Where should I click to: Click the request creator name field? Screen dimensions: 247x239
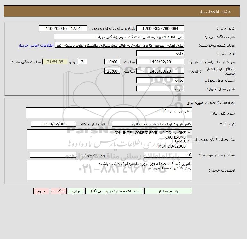(x=119, y=45)
